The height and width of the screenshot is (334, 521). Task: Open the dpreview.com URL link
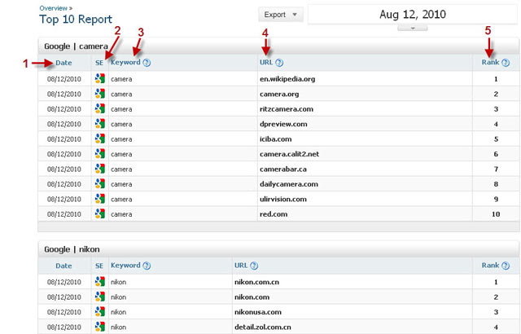click(x=282, y=124)
